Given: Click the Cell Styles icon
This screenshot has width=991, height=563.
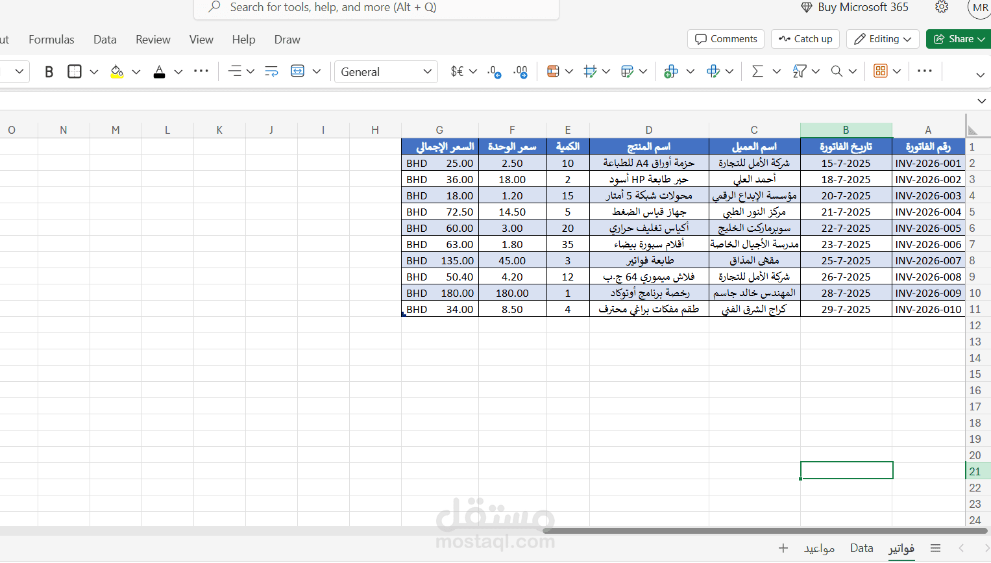Looking at the screenshot, I should 590,71.
